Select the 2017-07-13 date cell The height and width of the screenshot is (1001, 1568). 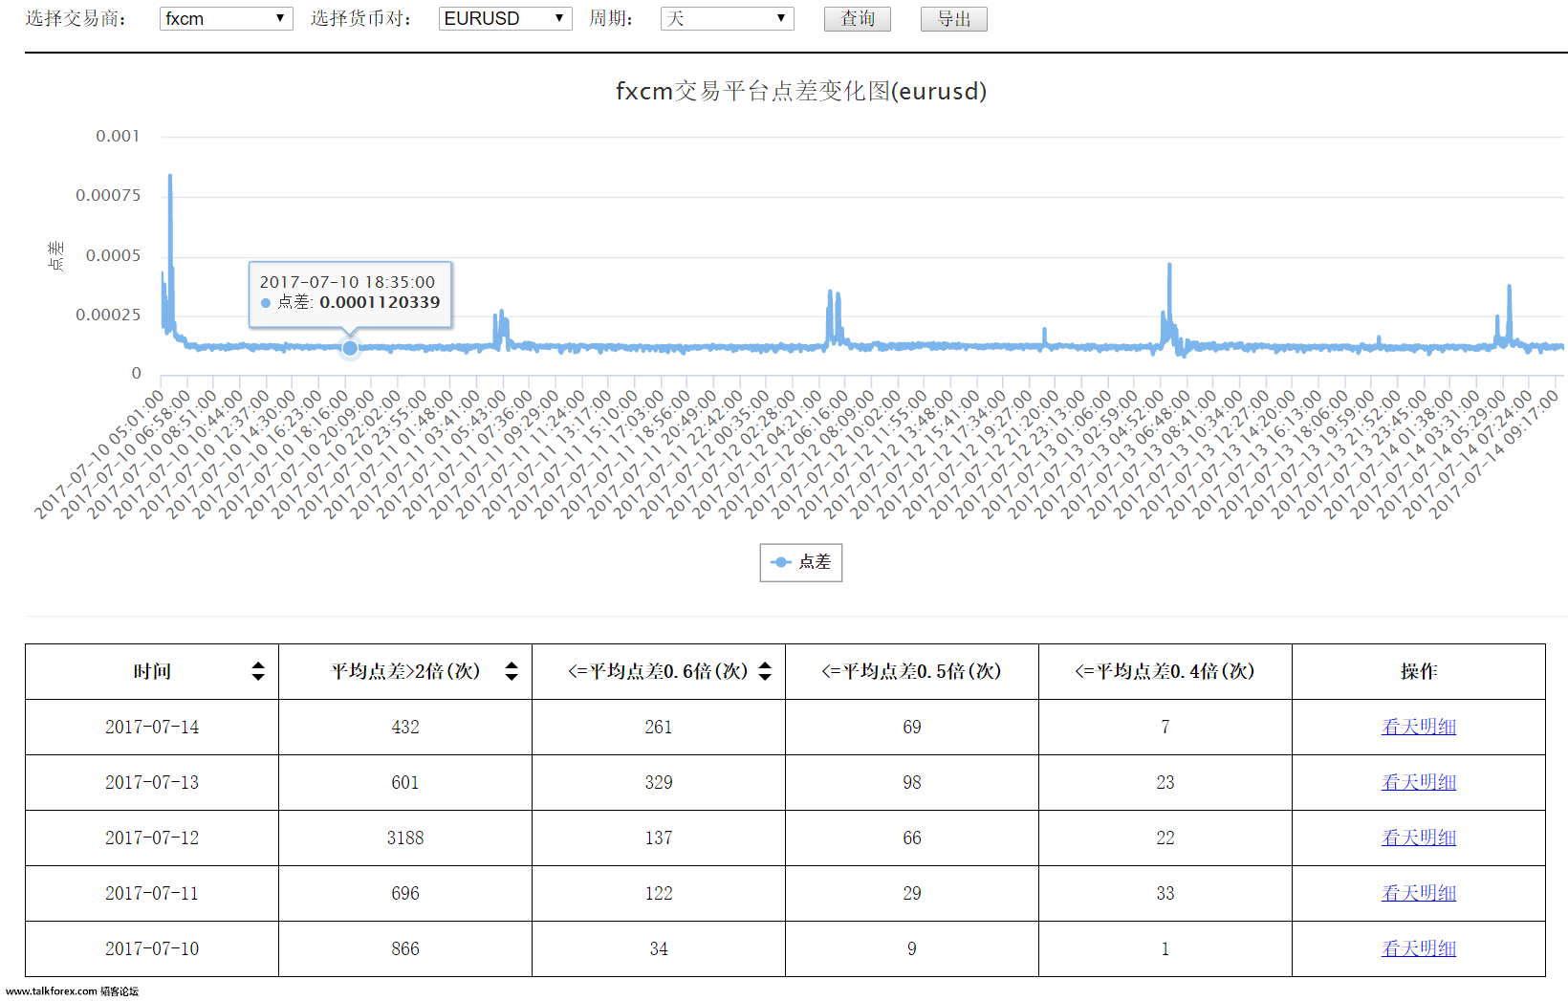click(152, 782)
